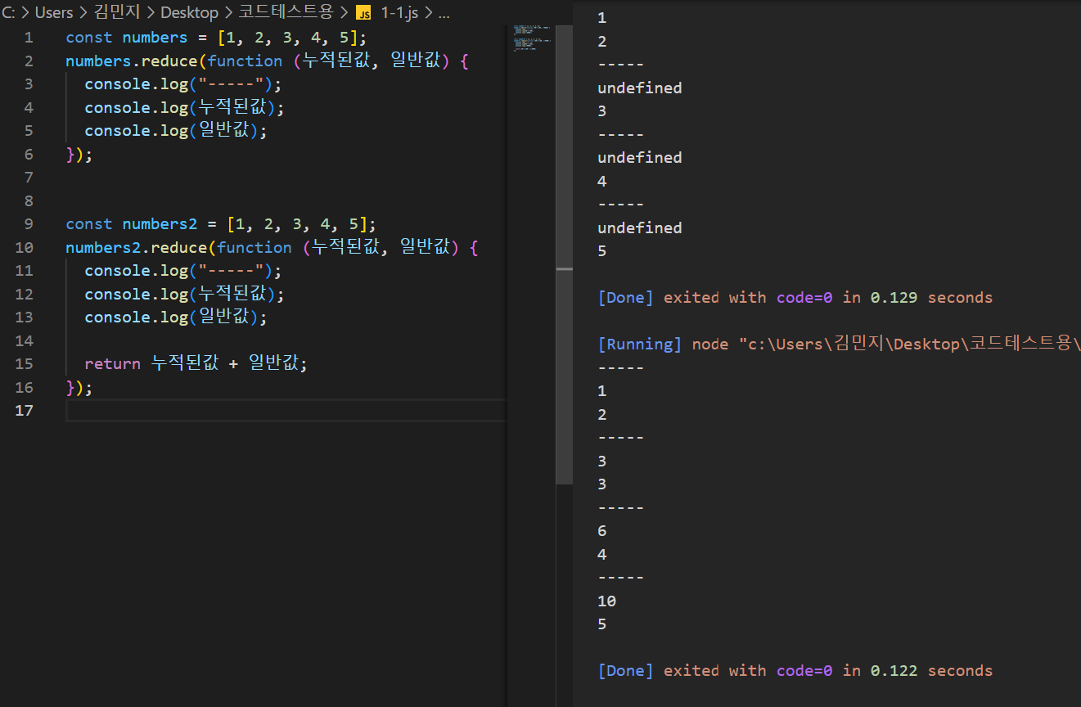1081x707 pixels.
Task: Click the 'return 누적된값 + 일반값;' statement
Action: pos(196,364)
